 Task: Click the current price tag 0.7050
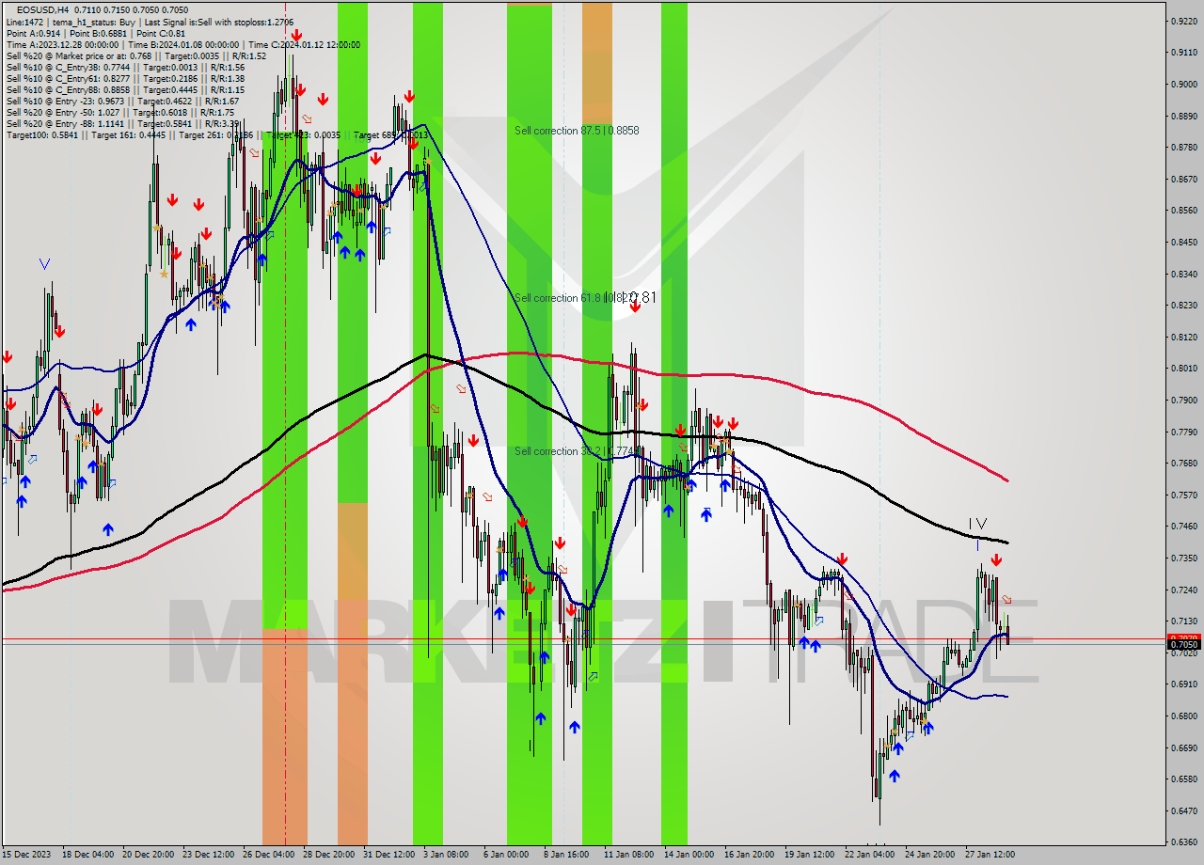[x=1182, y=645]
